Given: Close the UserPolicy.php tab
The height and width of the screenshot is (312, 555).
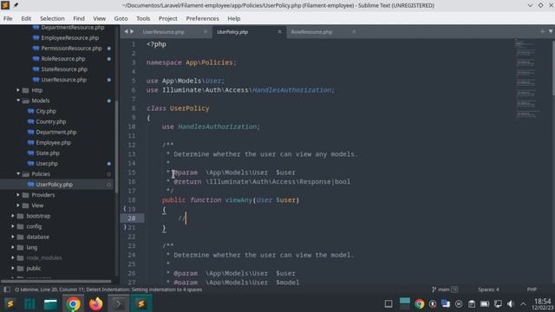Looking at the screenshot, I should [279, 32].
